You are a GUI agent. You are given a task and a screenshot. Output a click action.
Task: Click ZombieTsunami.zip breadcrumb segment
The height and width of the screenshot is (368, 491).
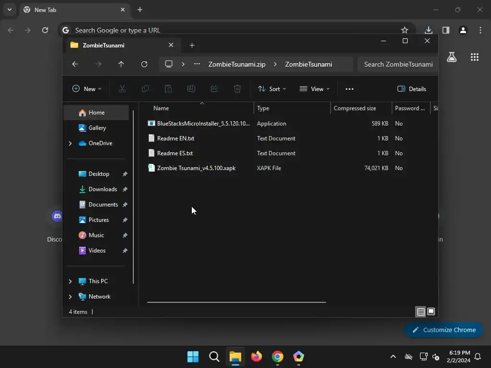(x=237, y=64)
